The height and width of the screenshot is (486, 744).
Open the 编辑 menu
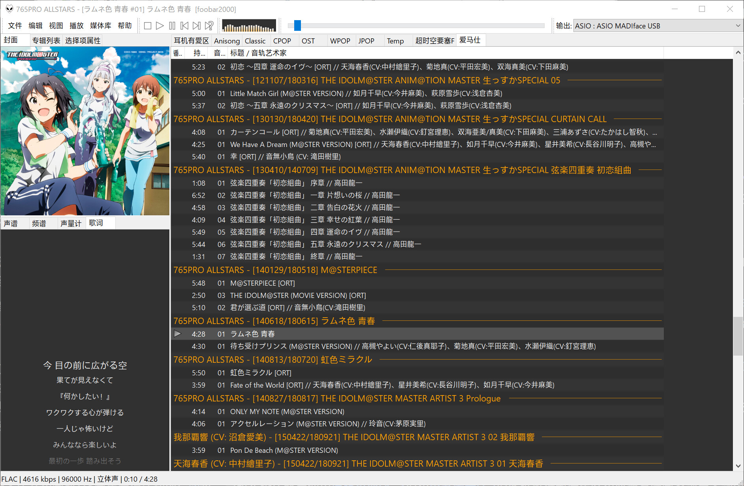tap(36, 26)
